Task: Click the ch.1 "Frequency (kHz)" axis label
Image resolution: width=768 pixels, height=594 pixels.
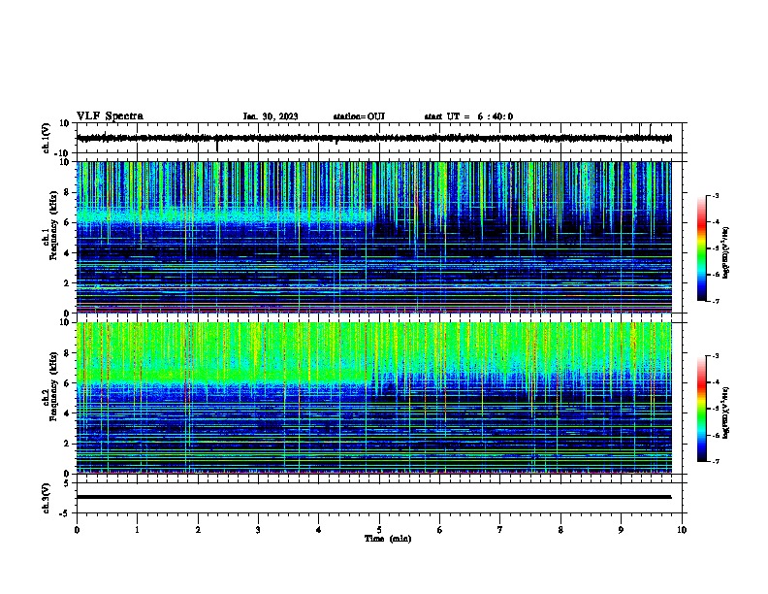Action: (53, 226)
